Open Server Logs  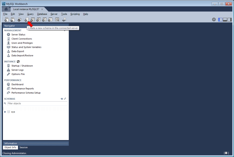18,70
